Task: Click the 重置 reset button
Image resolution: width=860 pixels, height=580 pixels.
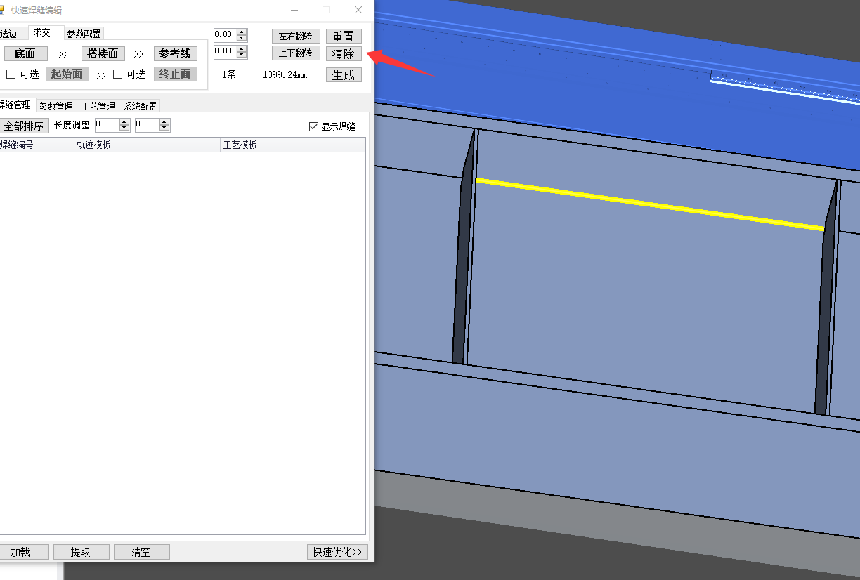Action: pyautogui.click(x=344, y=36)
